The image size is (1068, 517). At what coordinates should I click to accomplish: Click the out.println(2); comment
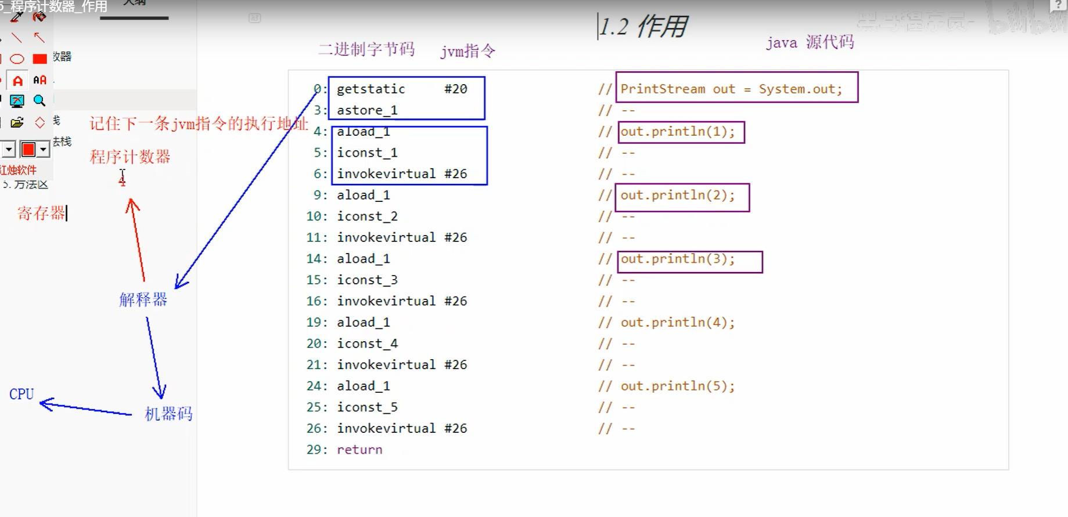point(677,195)
